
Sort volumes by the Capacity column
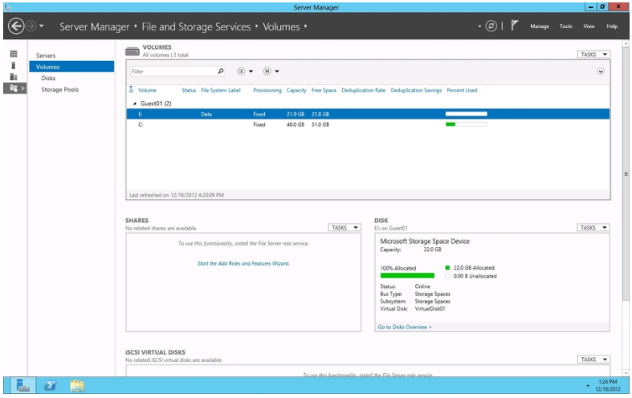click(x=296, y=91)
